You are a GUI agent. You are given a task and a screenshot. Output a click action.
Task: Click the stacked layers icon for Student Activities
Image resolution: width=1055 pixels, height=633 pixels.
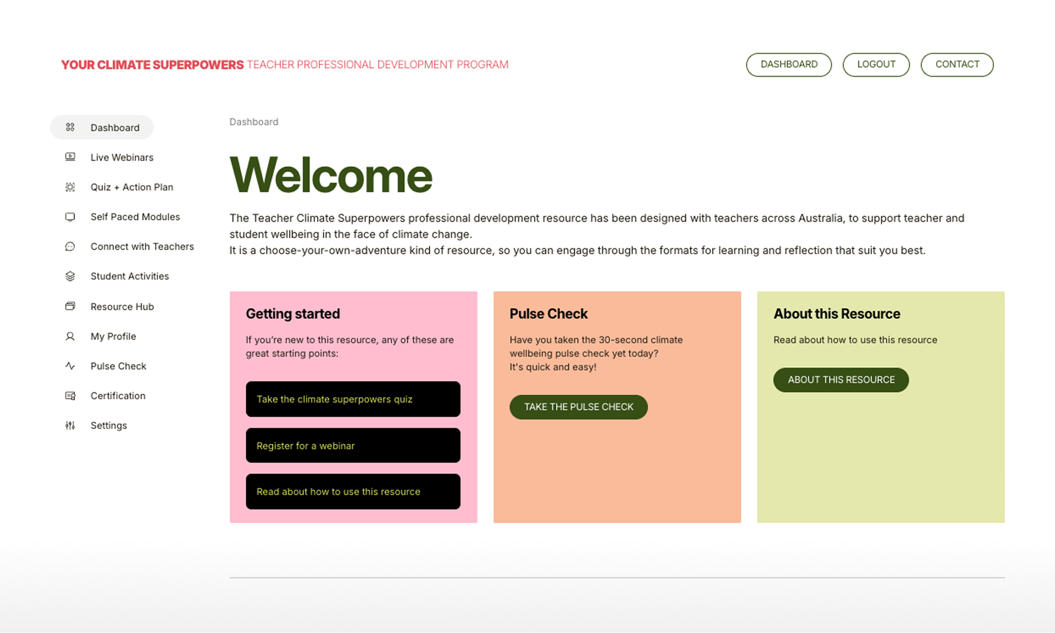click(x=70, y=276)
